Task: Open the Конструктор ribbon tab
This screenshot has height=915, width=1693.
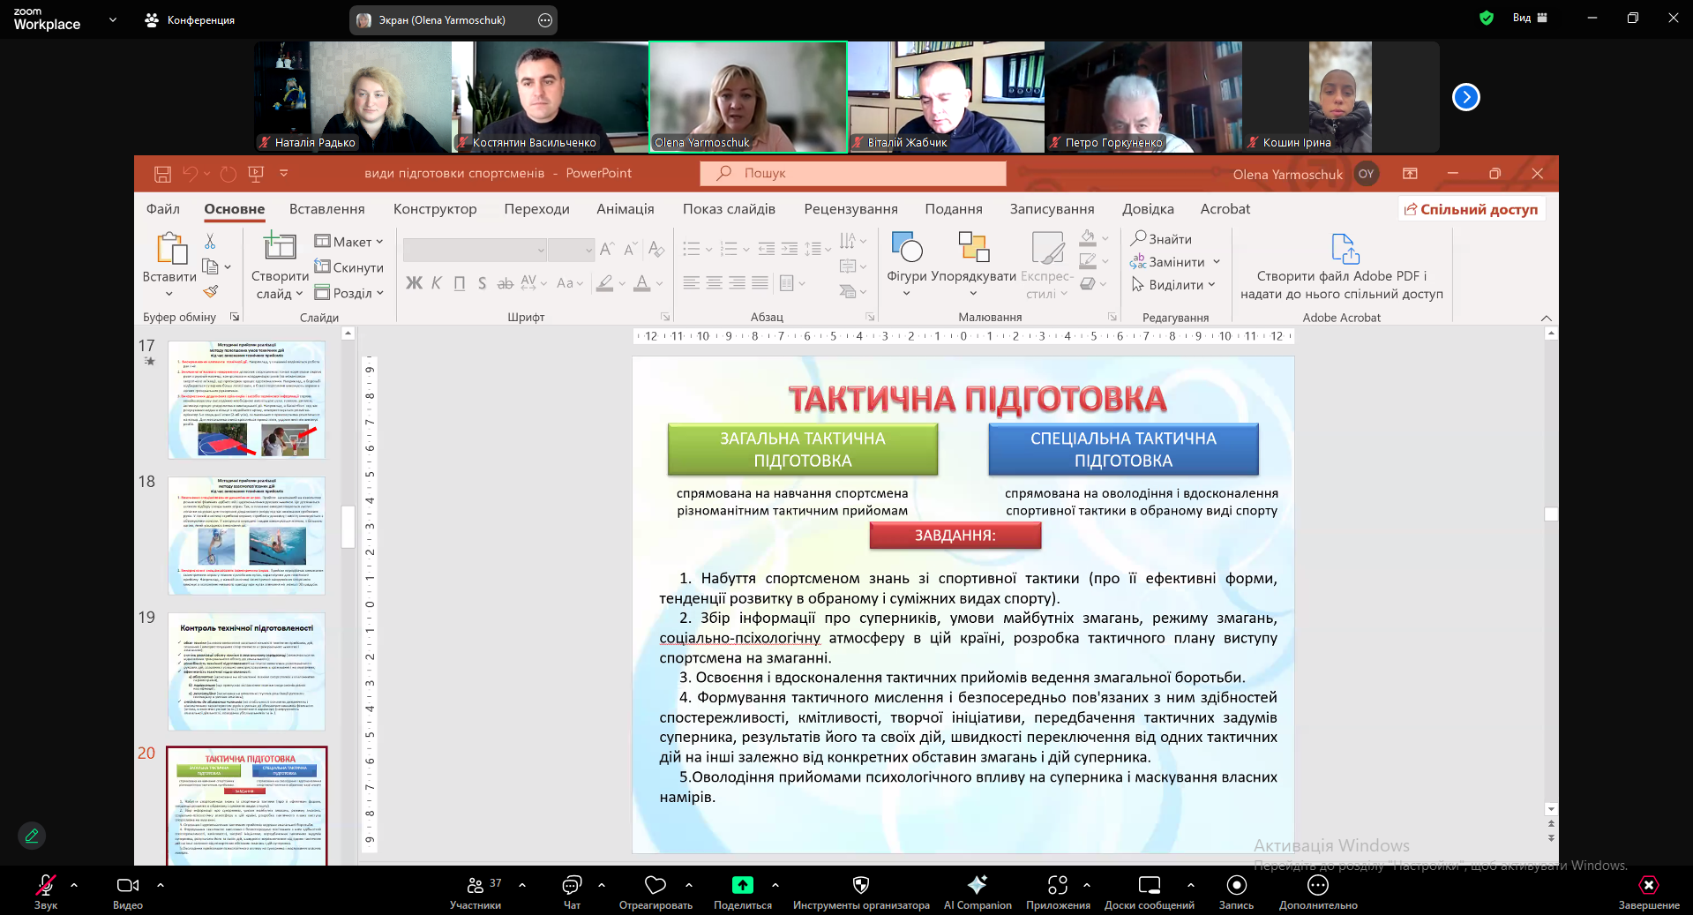Action: (x=434, y=209)
